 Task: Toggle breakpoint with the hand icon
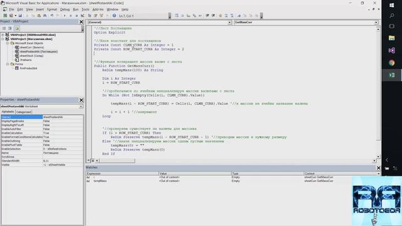coord(220,16)
